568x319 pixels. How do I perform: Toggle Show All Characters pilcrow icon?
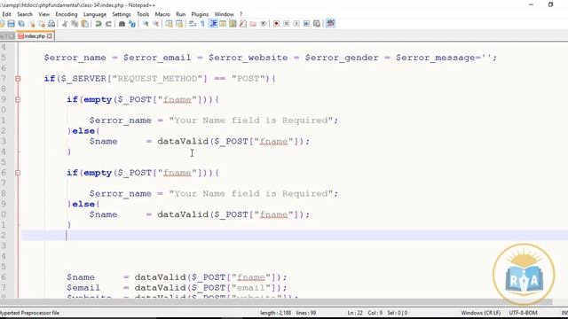pyautogui.click(x=202, y=24)
